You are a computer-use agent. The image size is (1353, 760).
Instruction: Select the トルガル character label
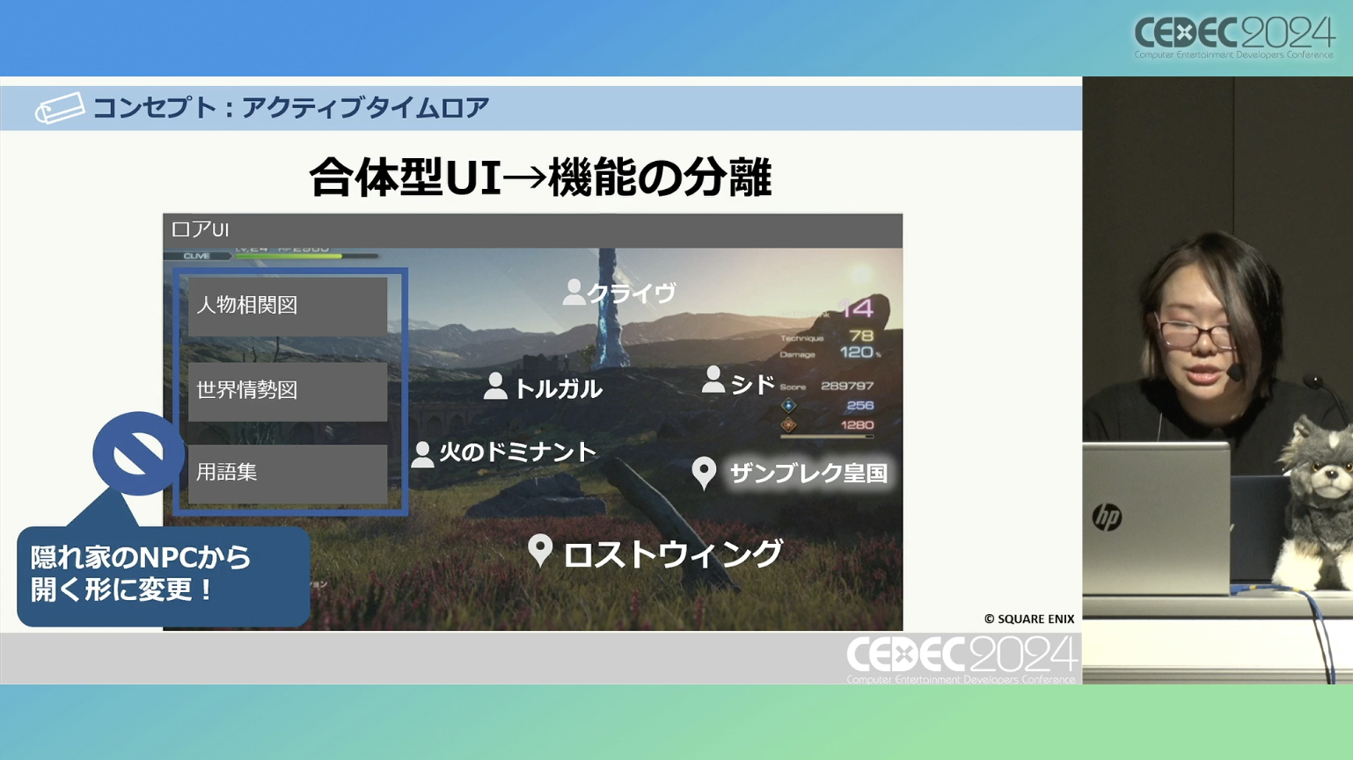point(558,388)
